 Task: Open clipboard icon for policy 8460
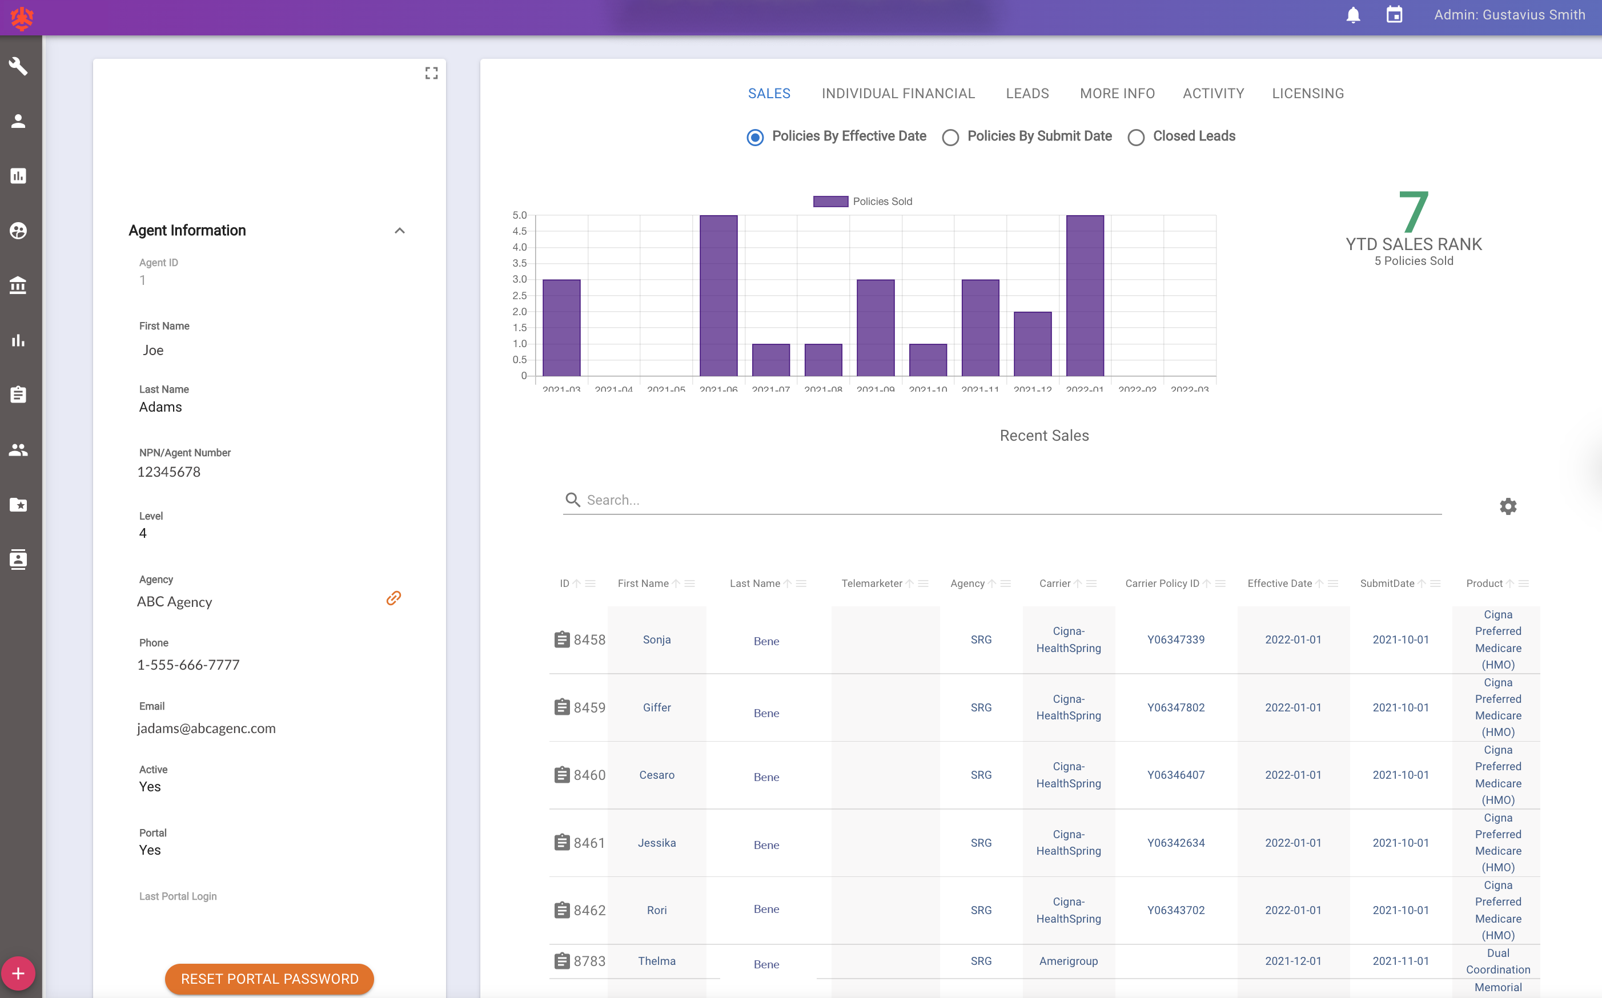tap(562, 775)
